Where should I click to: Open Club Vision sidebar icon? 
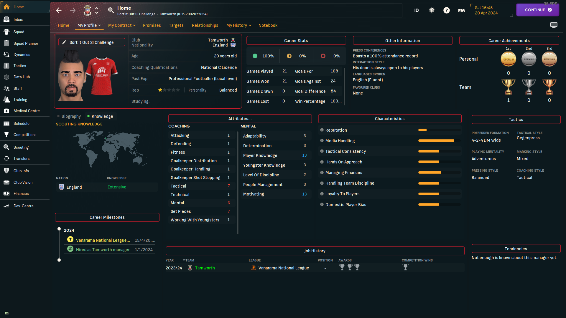pos(6,182)
